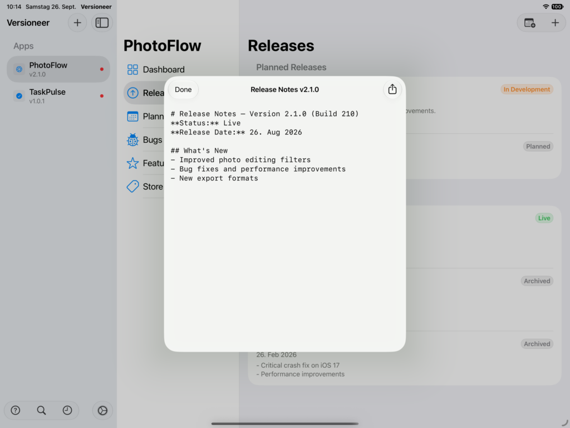570x428 pixels.
Task: Click the '**Release Date:** 26. Aug 2026' line
Action: 236,133
